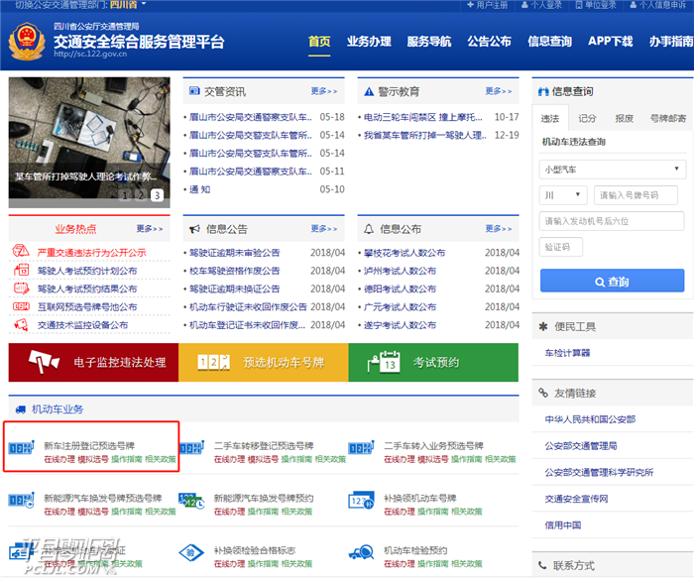694x580 pixels.
Task: Click 更多>> in 交管资讯 section
Action: pyautogui.click(x=323, y=91)
